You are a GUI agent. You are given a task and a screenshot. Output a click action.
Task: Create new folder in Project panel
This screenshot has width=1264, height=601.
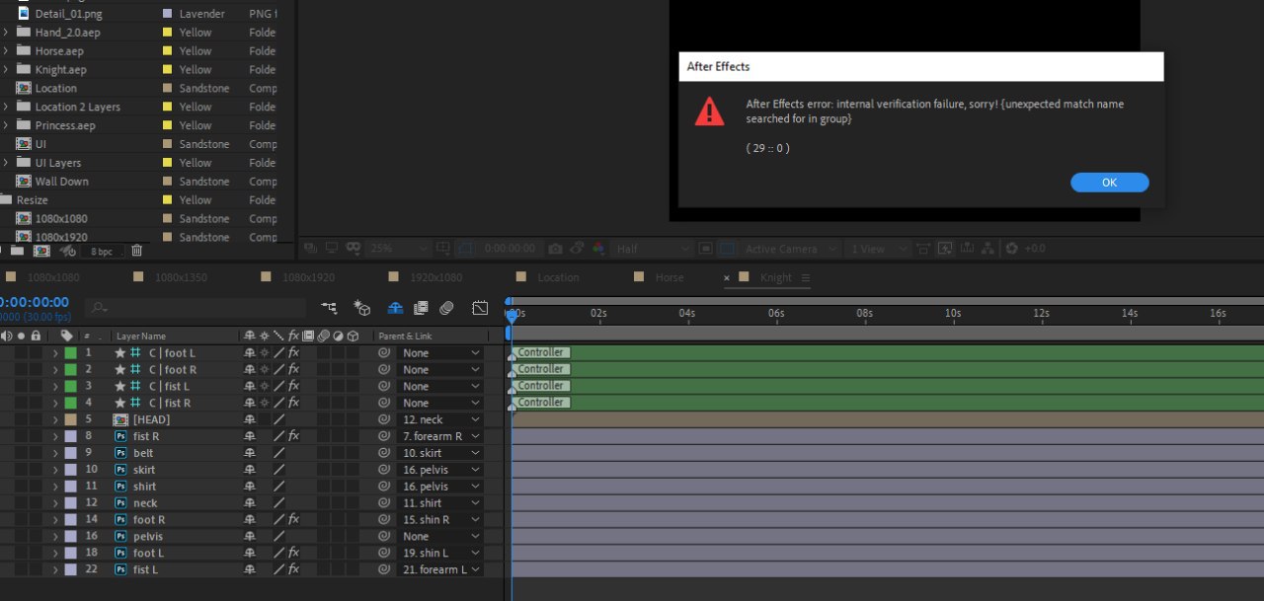coord(18,251)
